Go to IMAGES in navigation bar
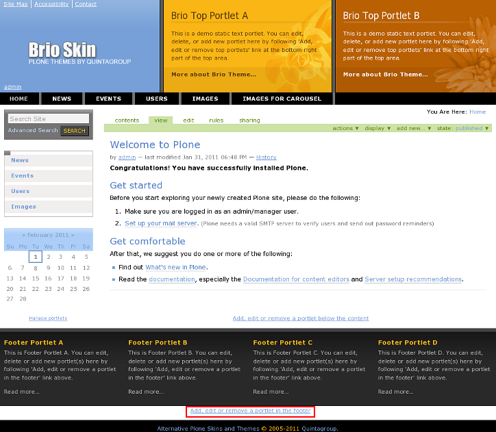This screenshot has height=432, width=496. point(206,99)
